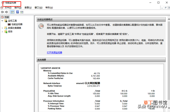Click the Avg. Disk Queue Length counter
Image resolution: width=170 pixels, height=112 pixels.
(59, 96)
